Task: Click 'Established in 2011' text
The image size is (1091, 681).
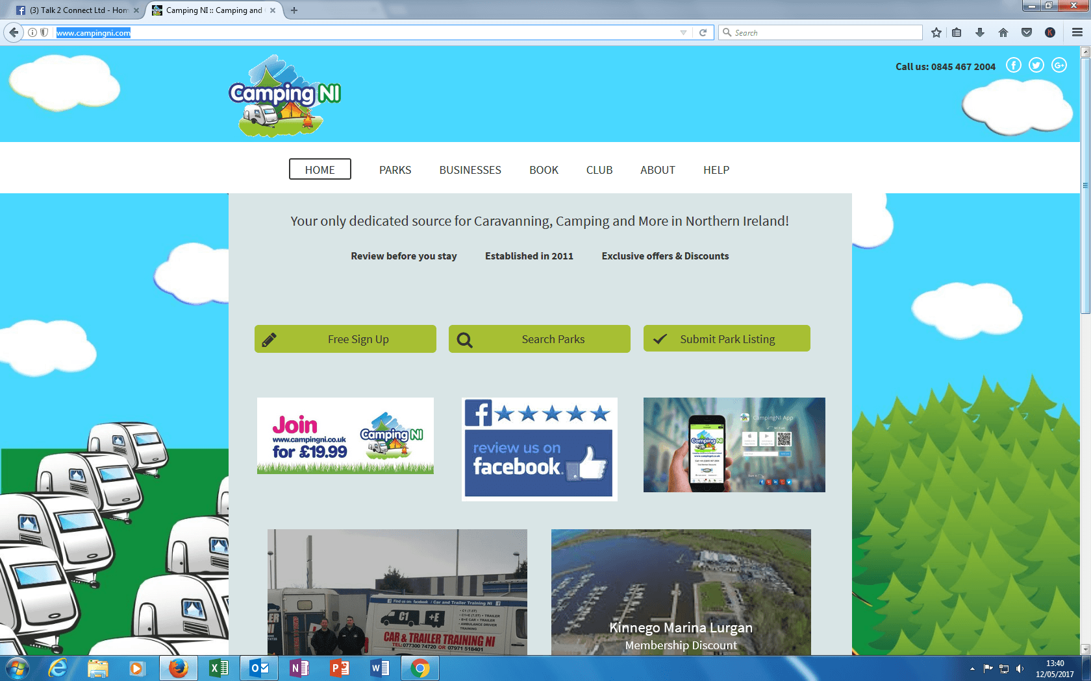Action: pyautogui.click(x=529, y=256)
